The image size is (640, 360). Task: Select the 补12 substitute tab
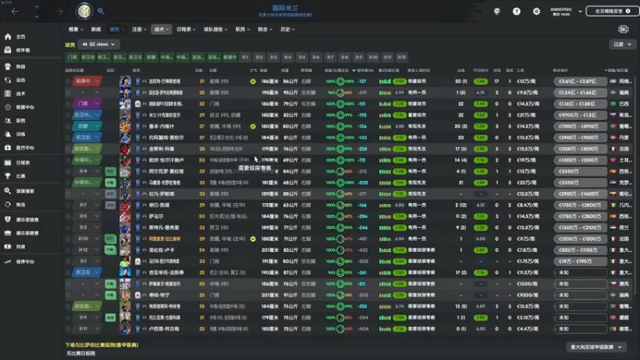(x=402, y=57)
